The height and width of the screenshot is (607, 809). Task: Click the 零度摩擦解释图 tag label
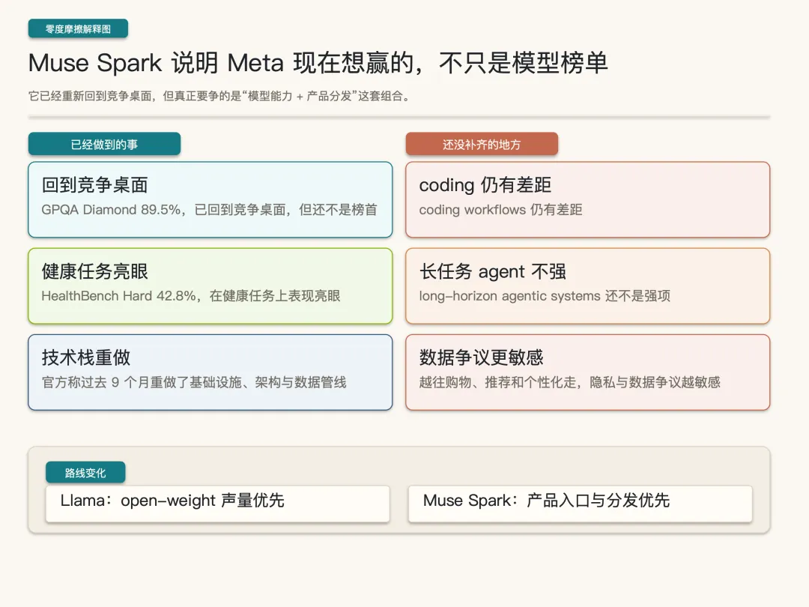point(78,29)
